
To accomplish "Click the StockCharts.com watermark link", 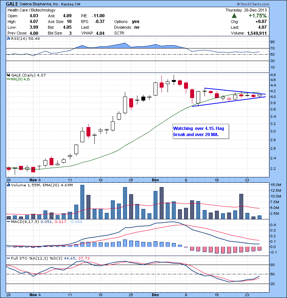I will coord(253,4).
